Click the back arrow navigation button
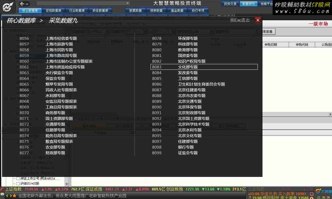This screenshot has height=199, width=332. tap(22, 4)
